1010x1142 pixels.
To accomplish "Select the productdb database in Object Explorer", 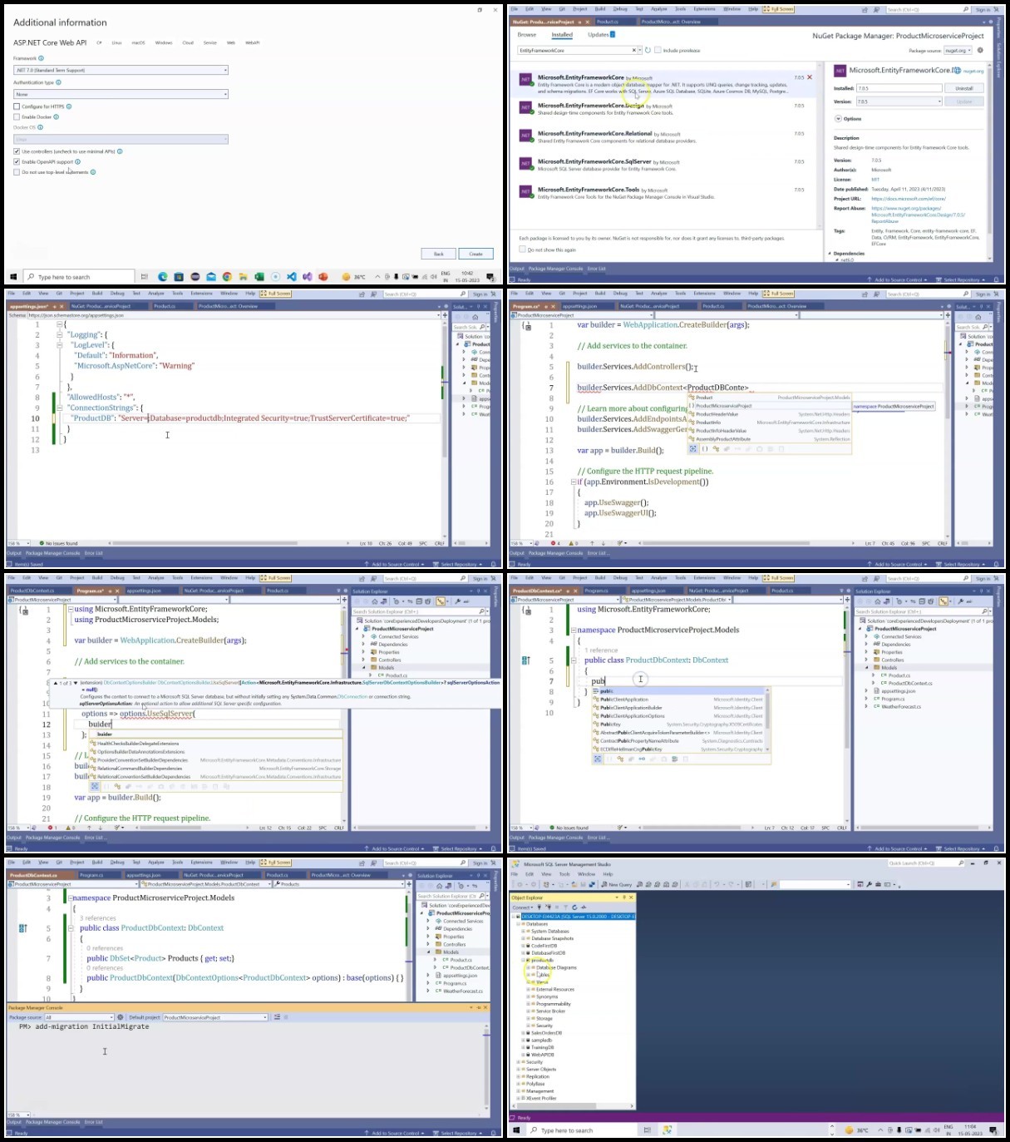I will click(x=542, y=960).
